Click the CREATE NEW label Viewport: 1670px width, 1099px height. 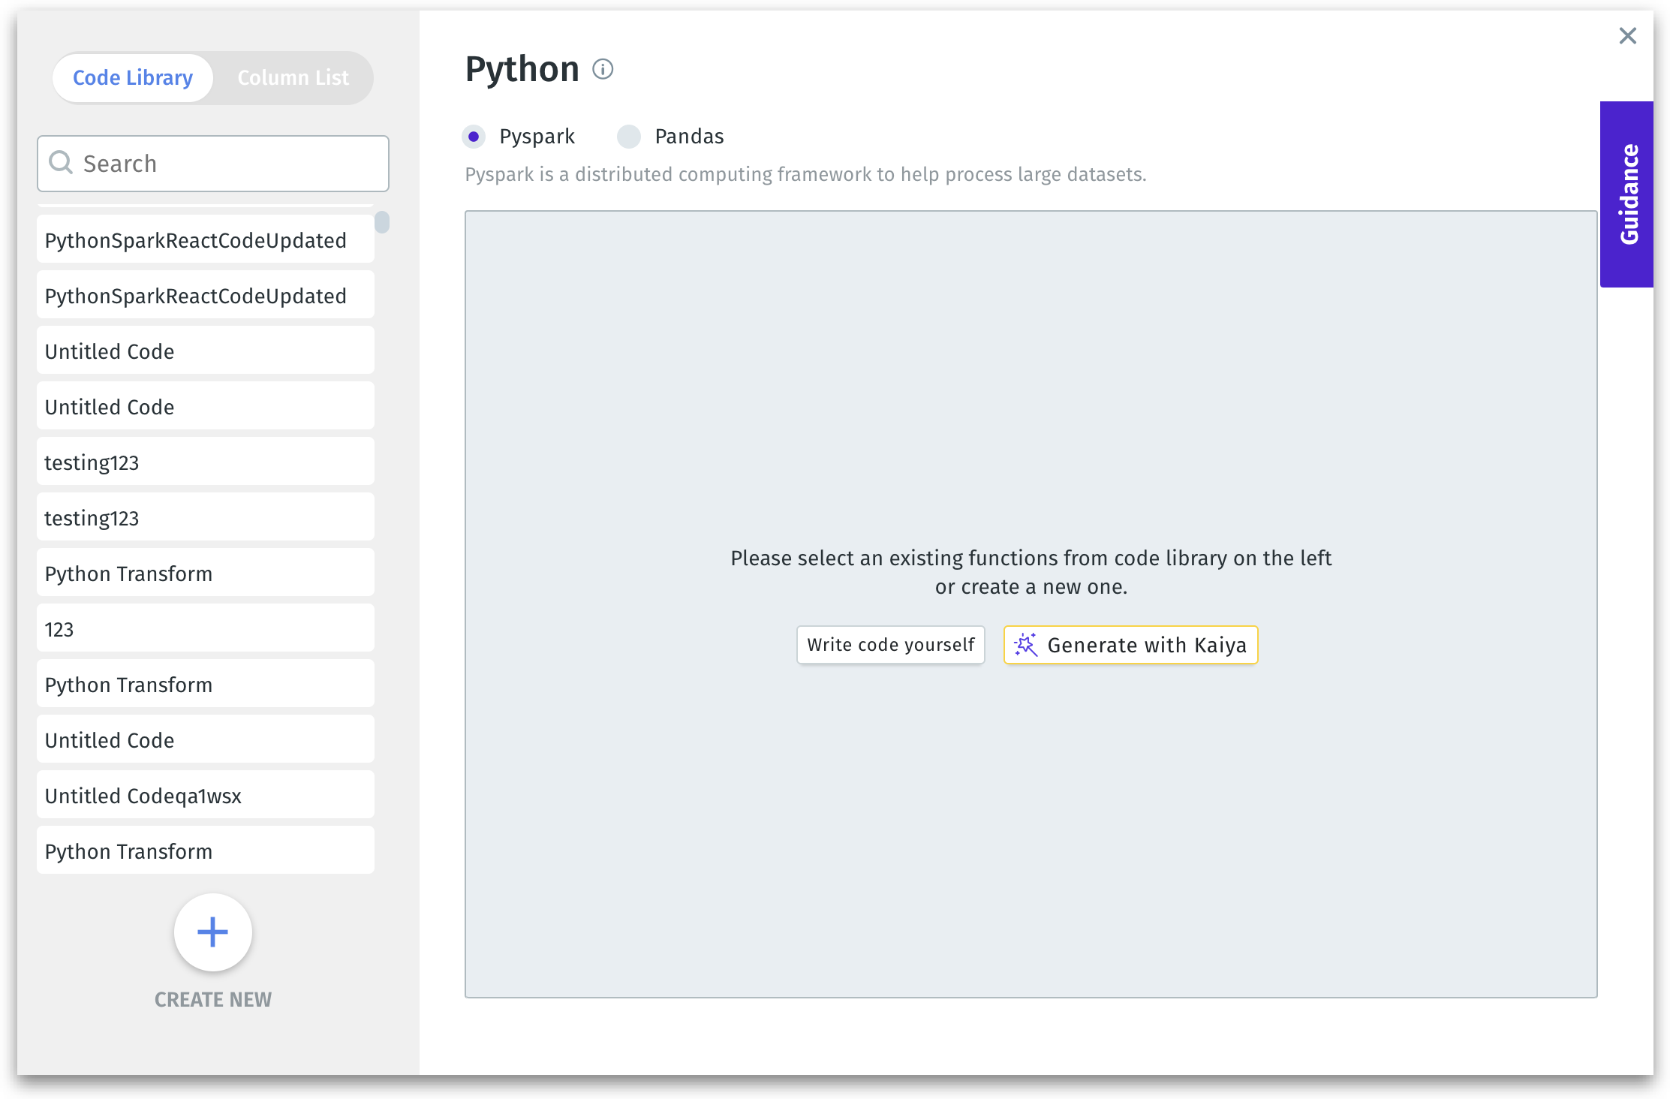click(x=212, y=1000)
